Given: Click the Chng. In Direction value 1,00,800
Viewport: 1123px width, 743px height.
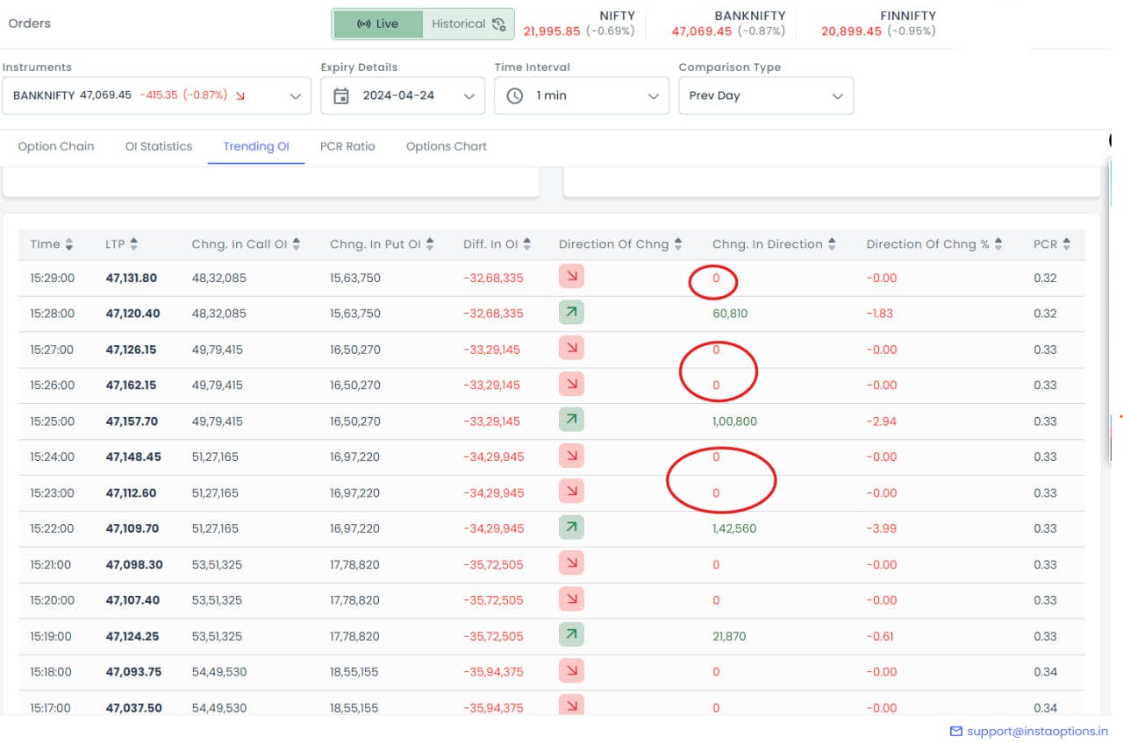Looking at the screenshot, I should [734, 421].
